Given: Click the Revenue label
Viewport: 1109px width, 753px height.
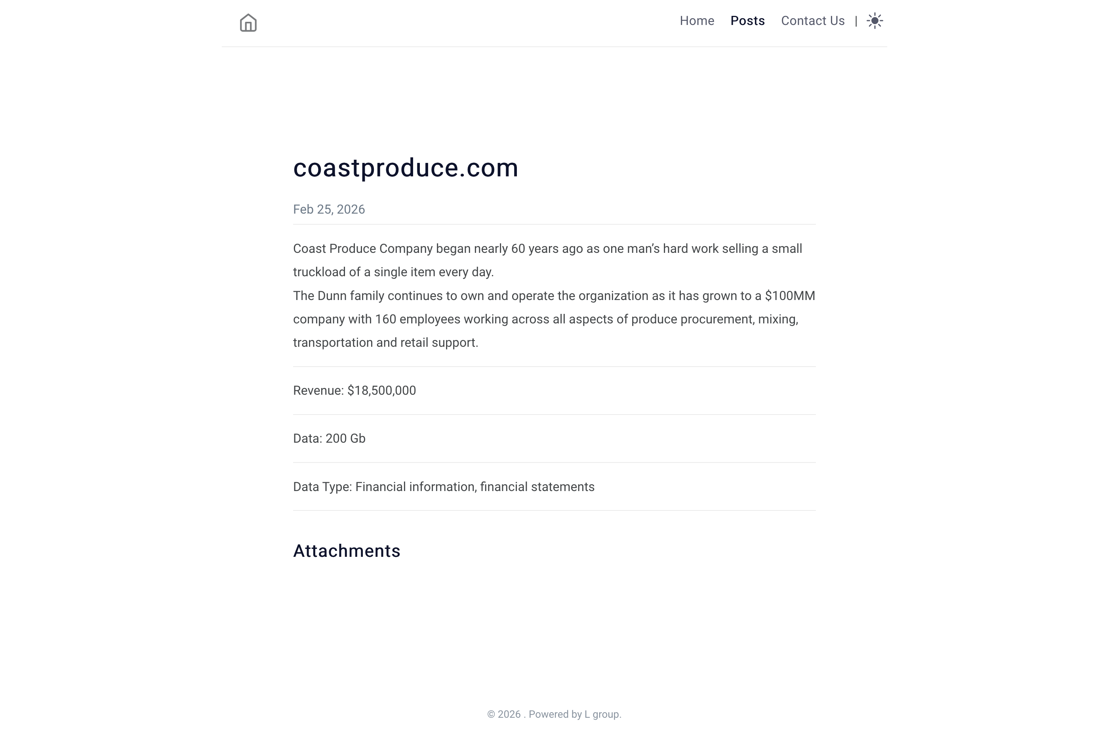Looking at the screenshot, I should (x=318, y=391).
